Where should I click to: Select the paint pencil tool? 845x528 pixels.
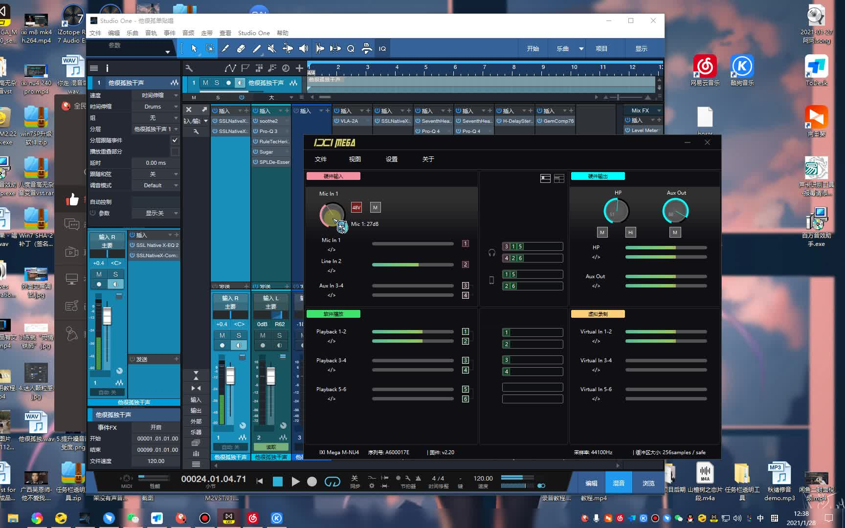coord(257,48)
